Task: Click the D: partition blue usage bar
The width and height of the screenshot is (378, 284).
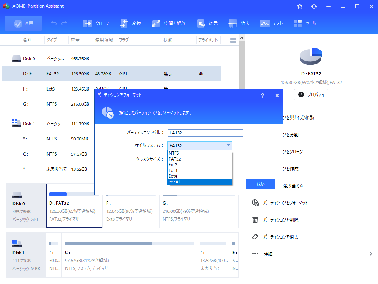Action: tap(58, 194)
